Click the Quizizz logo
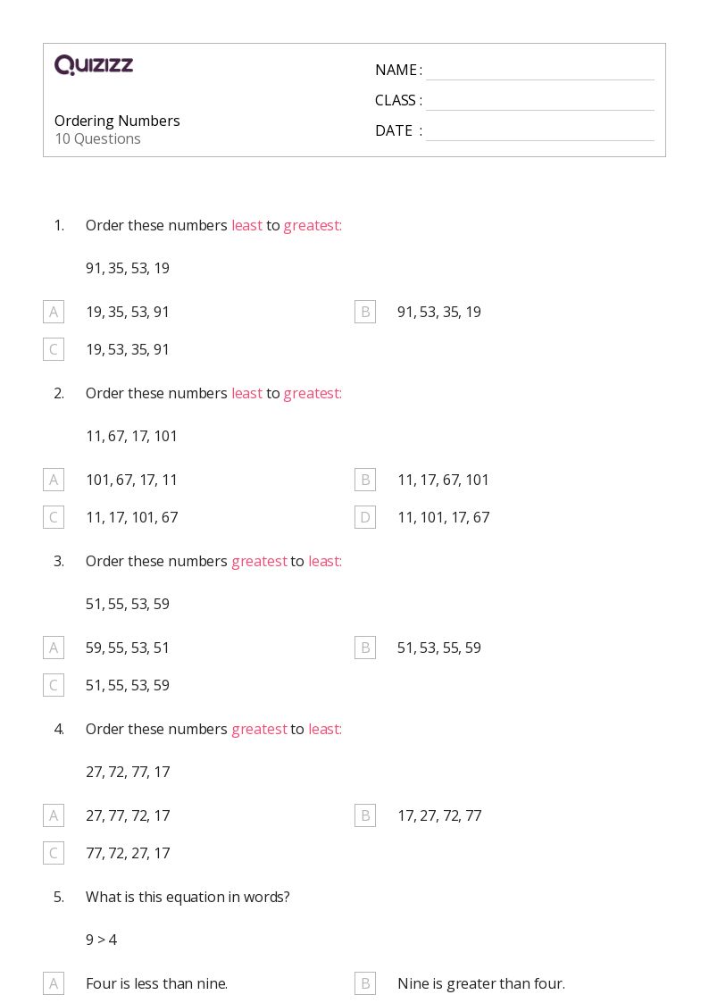This screenshot has height=1003, width=709. tap(94, 65)
